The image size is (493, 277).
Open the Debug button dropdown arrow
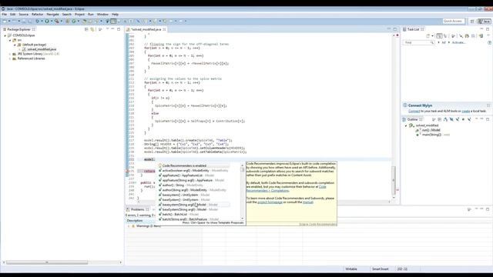coord(42,21)
